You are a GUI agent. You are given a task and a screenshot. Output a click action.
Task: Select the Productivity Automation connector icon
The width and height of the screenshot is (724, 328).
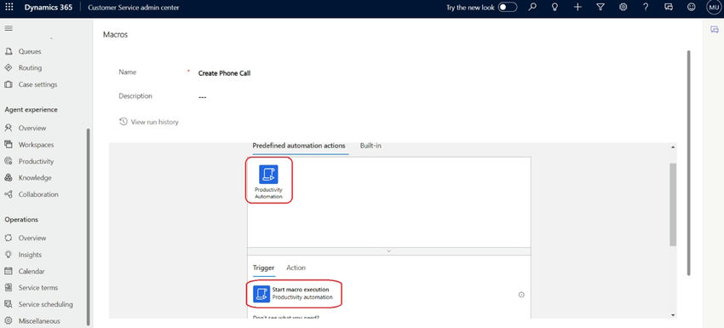[x=268, y=174]
